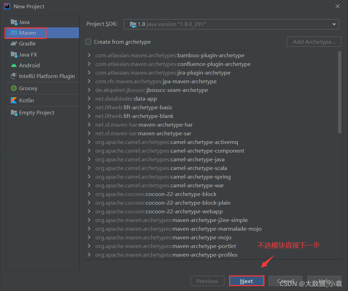Expand maven-archetype-profiles entry
This screenshot has width=348, height=291.
coord(89,254)
